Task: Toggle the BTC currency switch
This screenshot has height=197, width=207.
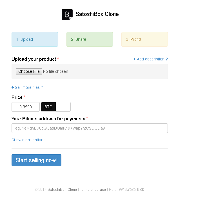Action: tap(48, 107)
